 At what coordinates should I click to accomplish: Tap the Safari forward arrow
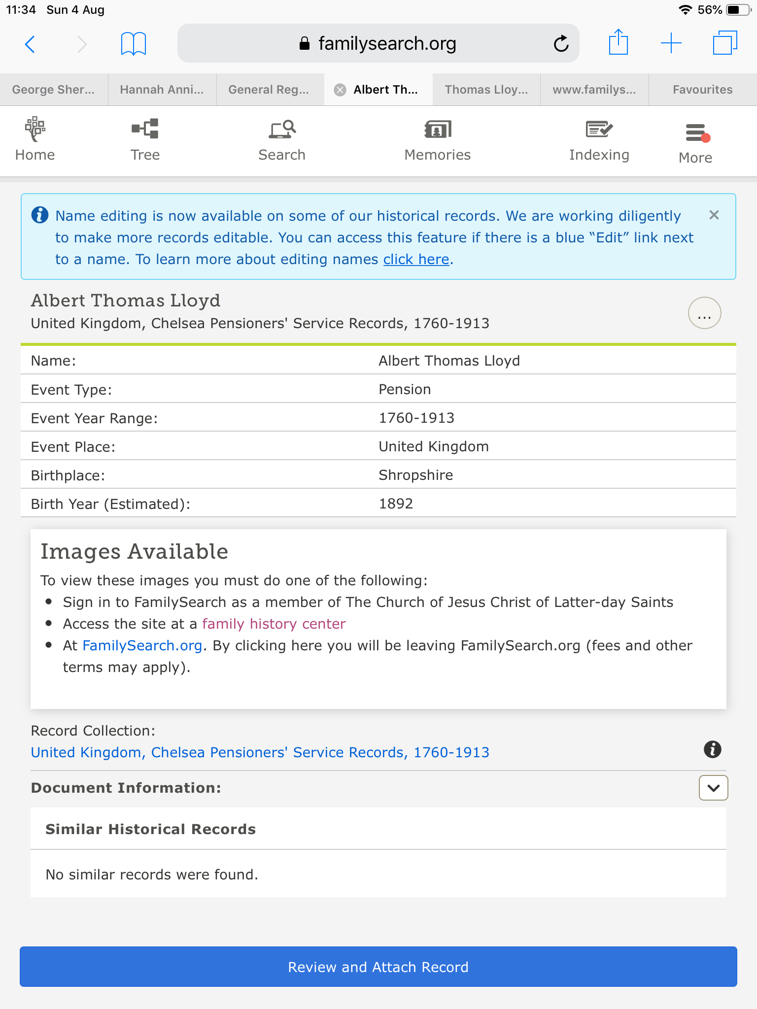pos(82,44)
